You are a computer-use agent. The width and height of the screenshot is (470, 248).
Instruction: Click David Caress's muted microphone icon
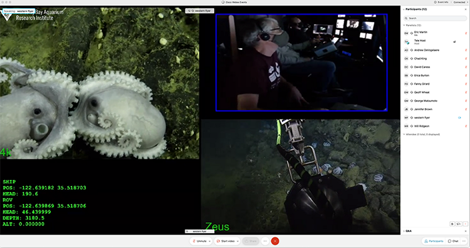466,67
